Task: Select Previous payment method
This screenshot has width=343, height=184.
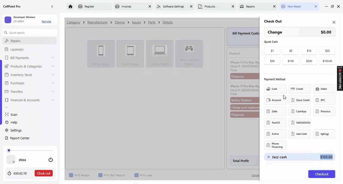Action: click(324, 111)
